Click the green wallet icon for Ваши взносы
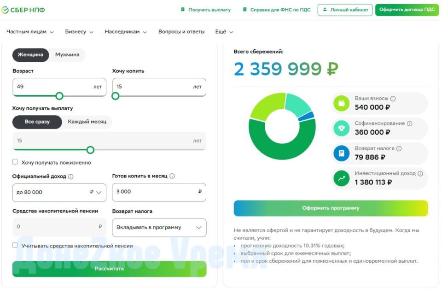This screenshot has width=442, height=289. tap(342, 103)
